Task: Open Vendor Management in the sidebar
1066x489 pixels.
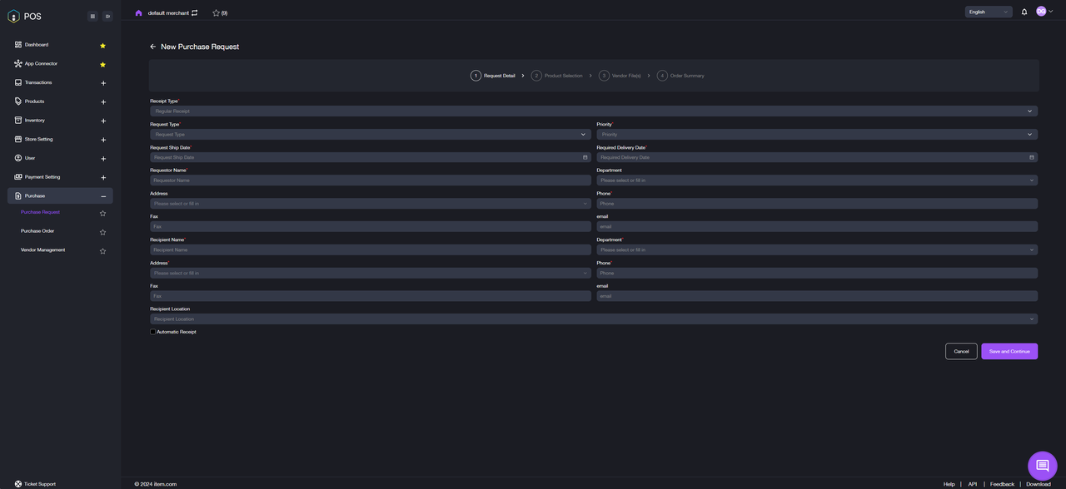Action: [x=43, y=250]
